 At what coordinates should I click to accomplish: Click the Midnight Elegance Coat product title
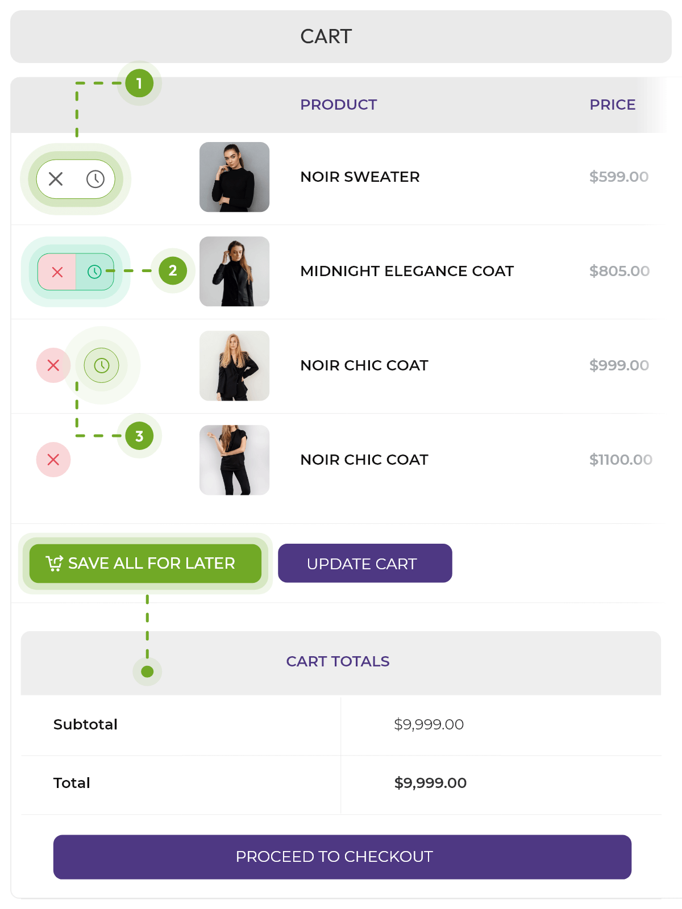[x=407, y=271]
